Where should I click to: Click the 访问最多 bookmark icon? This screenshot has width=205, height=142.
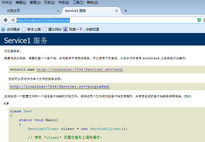tap(3, 29)
